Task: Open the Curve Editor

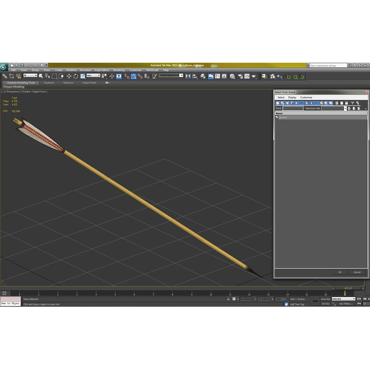Action: (x=218, y=76)
